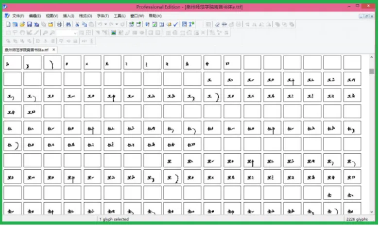
Task: Copy with the two-pages icon
Action: tap(85, 24)
